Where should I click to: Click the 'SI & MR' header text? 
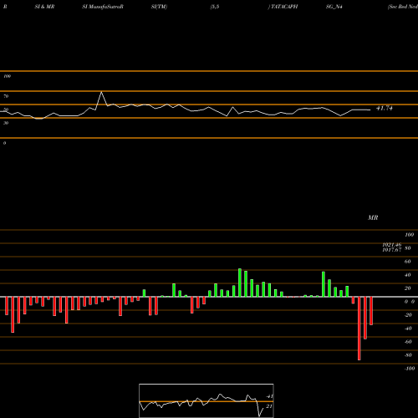(44, 7)
